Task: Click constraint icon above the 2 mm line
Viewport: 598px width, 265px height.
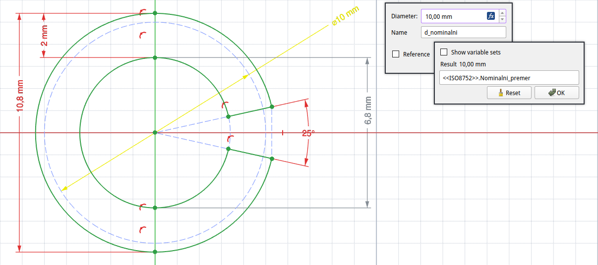Action: [x=143, y=35]
